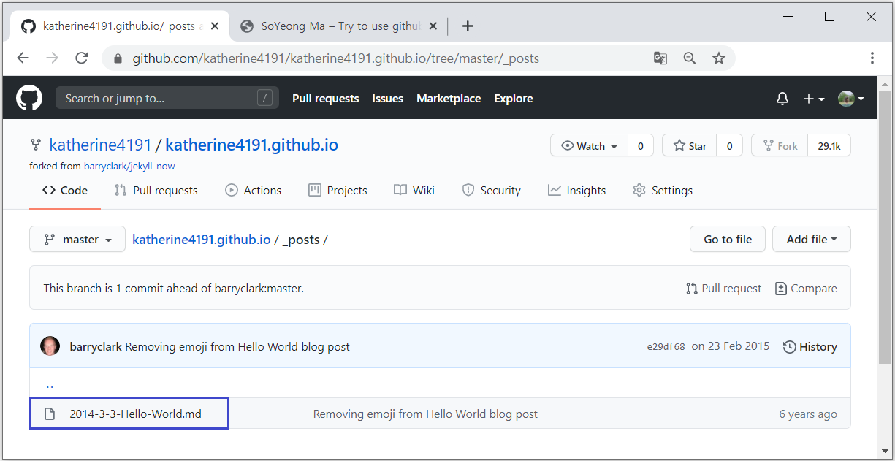
Task: Open the katherine4191.github.io repository title link
Action: (x=251, y=145)
